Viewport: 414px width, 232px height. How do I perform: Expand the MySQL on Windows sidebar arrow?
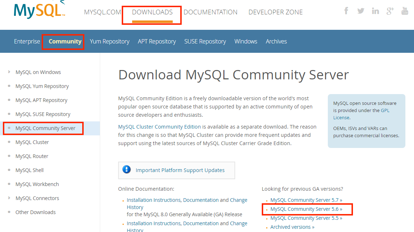(9, 72)
